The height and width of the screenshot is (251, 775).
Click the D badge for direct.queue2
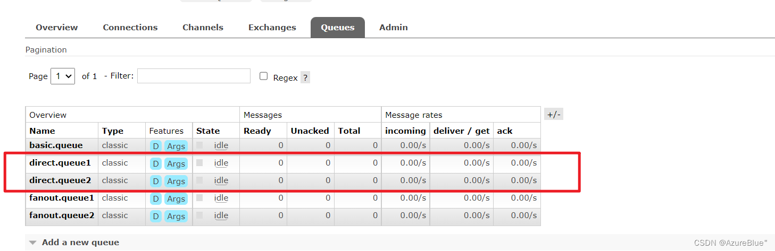[156, 181]
